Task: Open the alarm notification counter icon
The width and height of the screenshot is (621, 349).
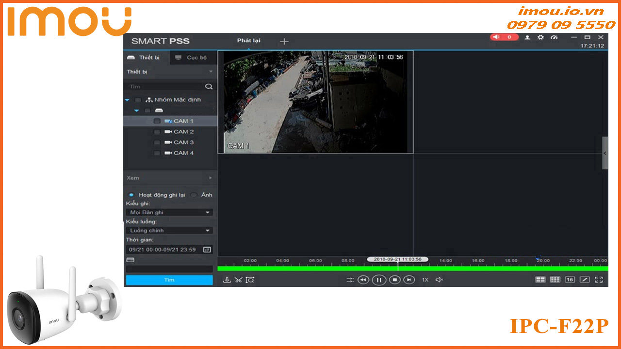Action: point(504,37)
